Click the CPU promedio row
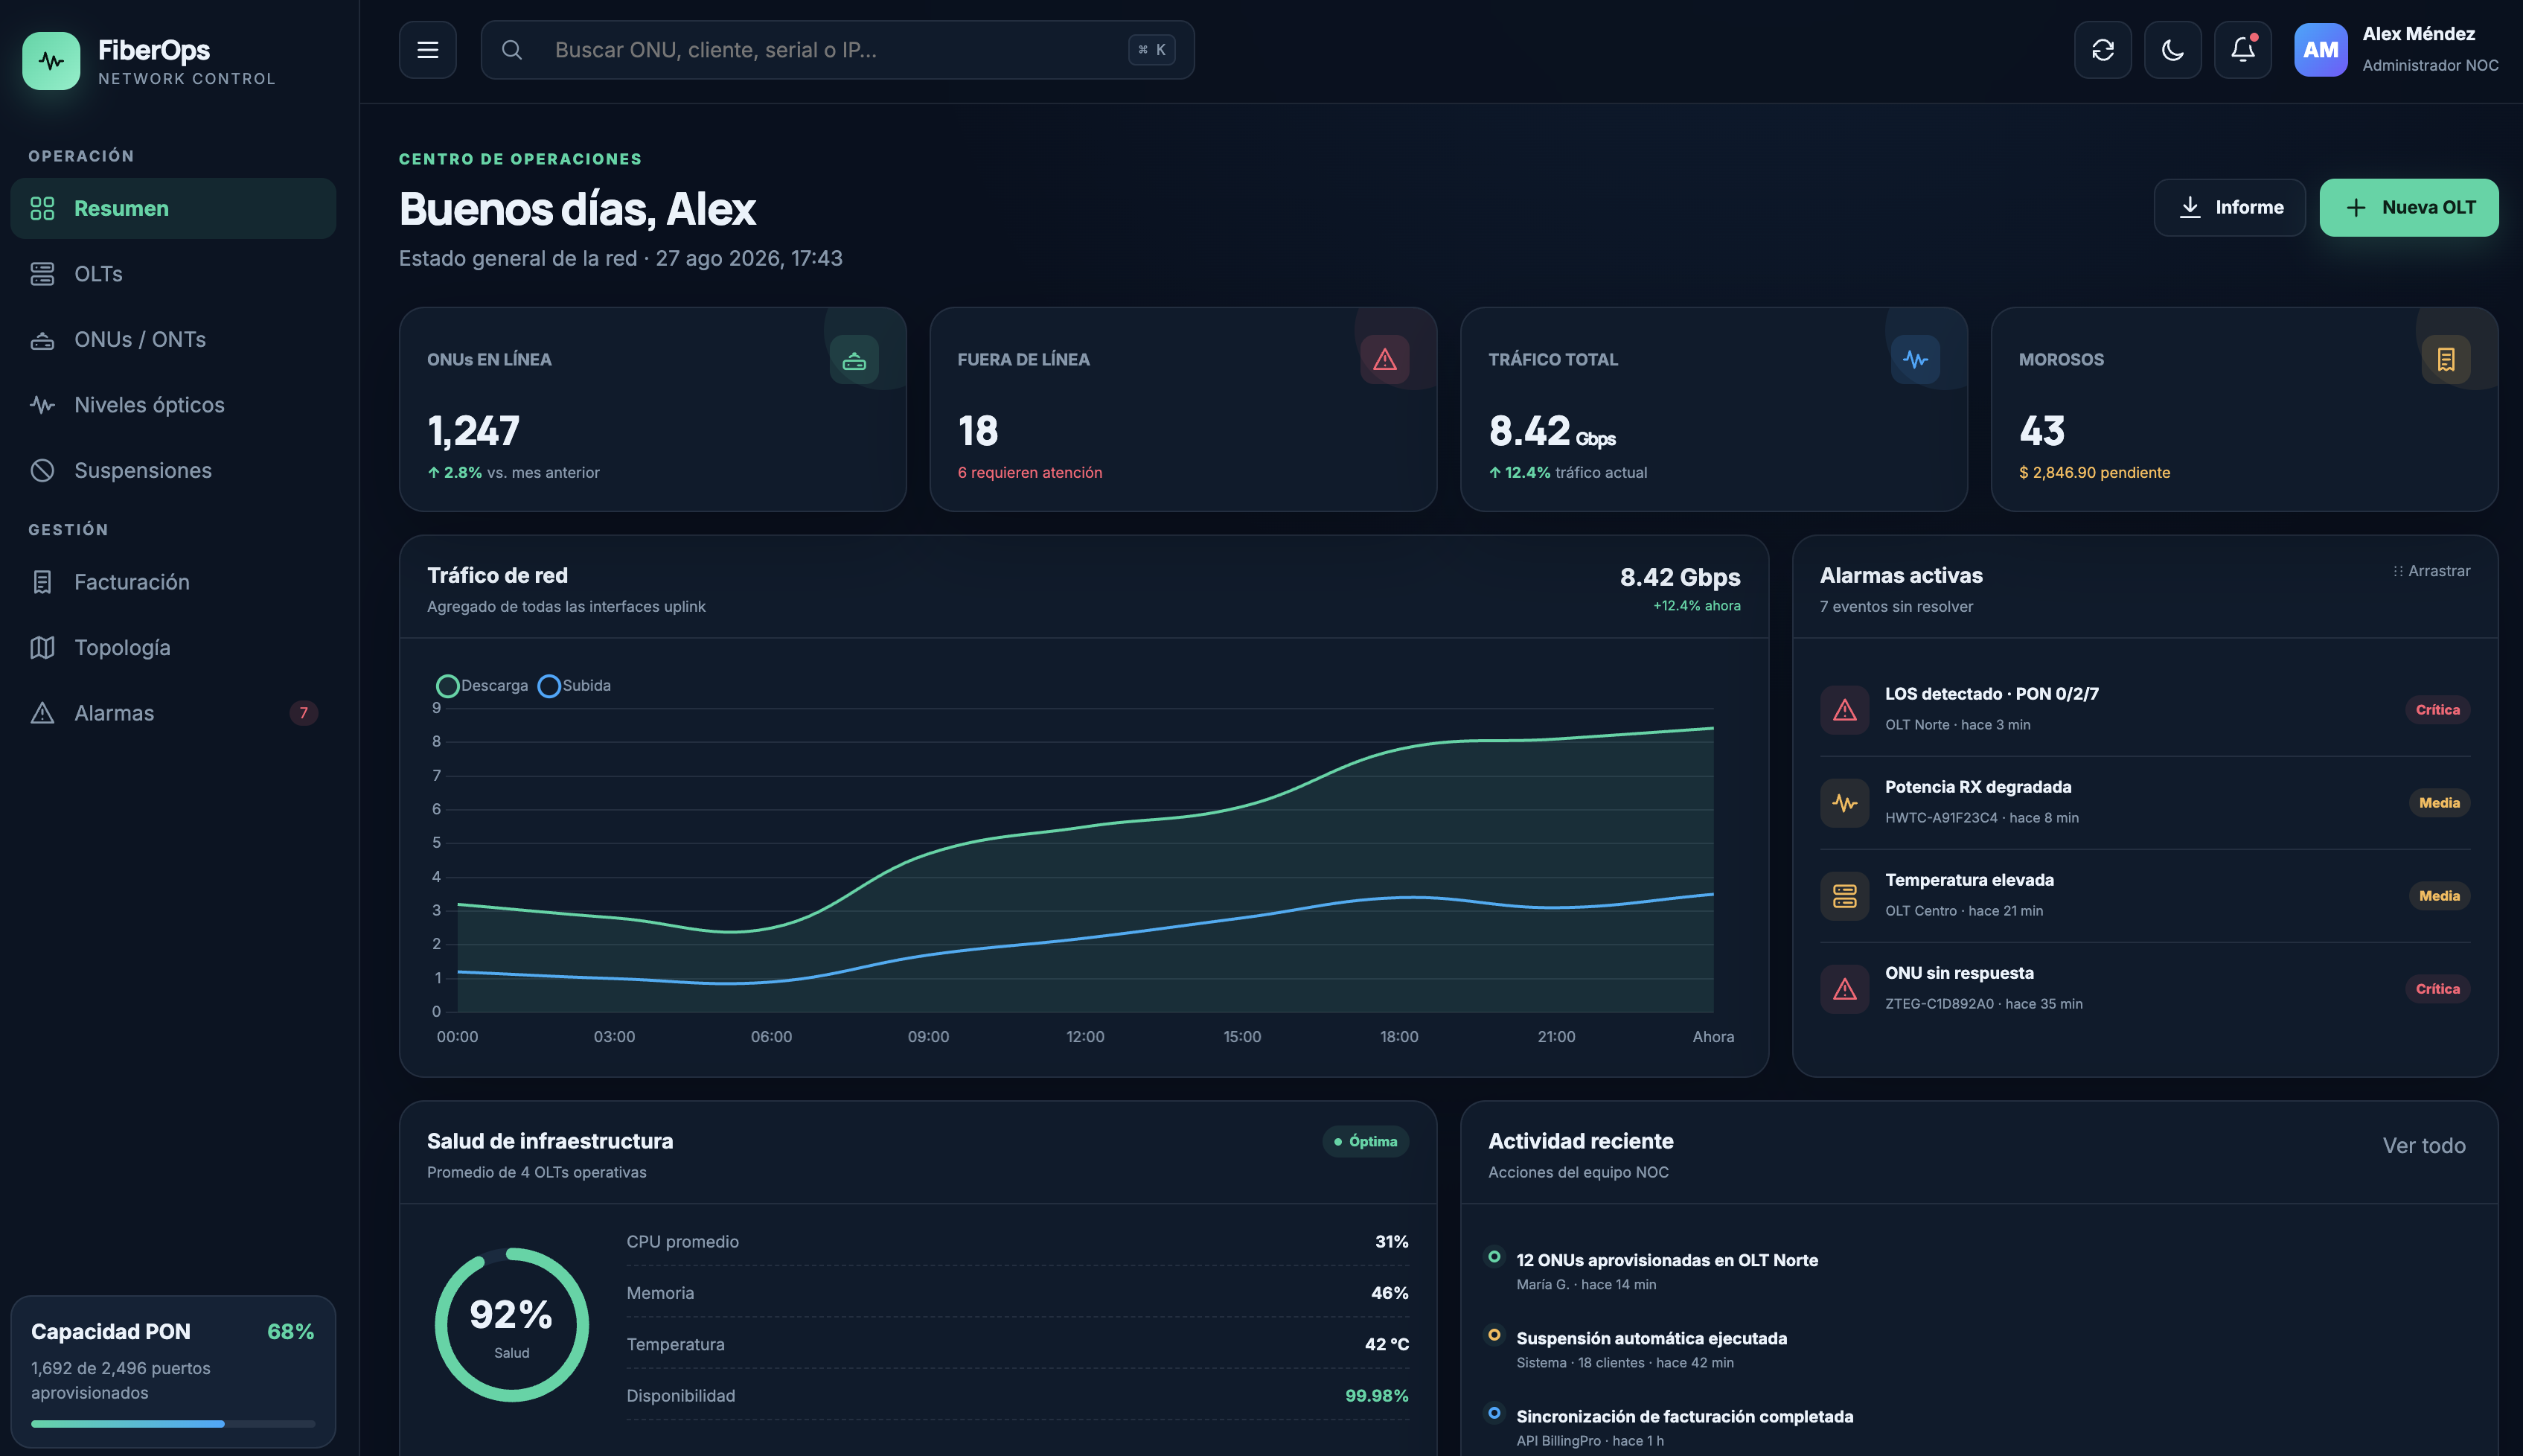 tap(1017, 1242)
